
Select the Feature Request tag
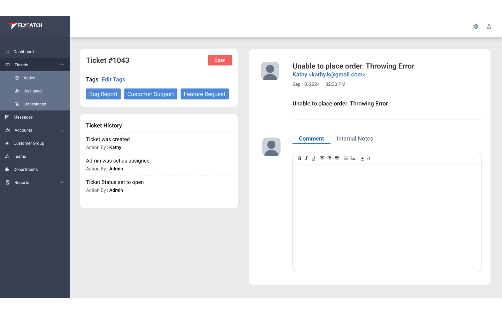pyautogui.click(x=205, y=94)
